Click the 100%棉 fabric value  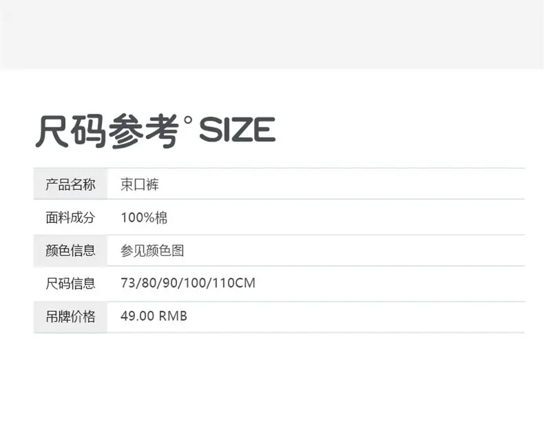point(144,218)
